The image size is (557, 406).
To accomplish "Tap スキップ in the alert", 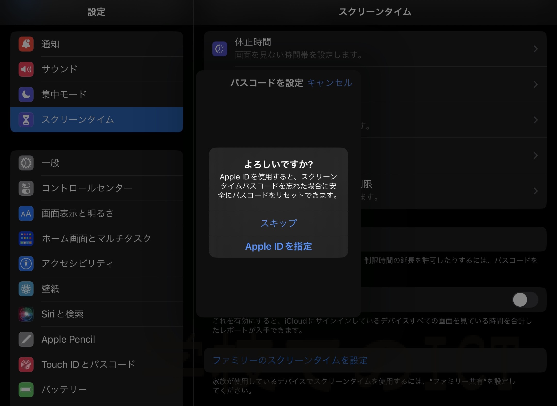I will (x=278, y=223).
